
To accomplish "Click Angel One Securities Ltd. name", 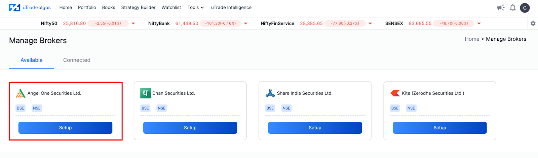I will click(54, 93).
